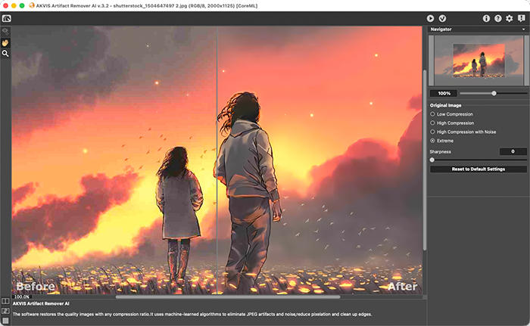Click the Navigator zoom slider handle
Image resolution: width=530 pixels, height=326 pixels.
(x=494, y=93)
